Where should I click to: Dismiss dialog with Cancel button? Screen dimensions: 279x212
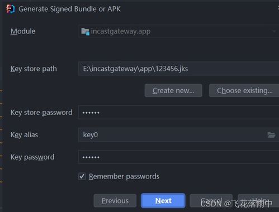pos(211,201)
